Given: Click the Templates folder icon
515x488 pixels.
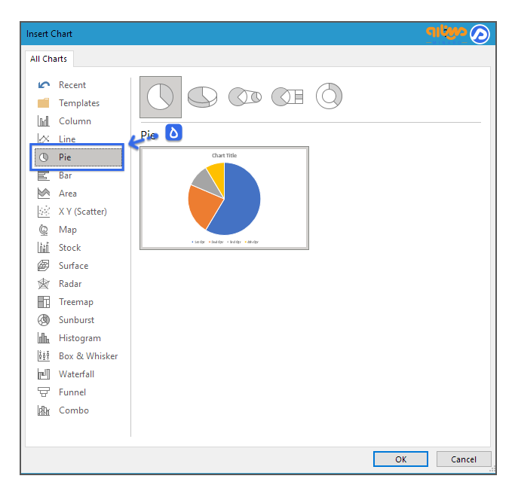Looking at the screenshot, I should click(x=43, y=103).
